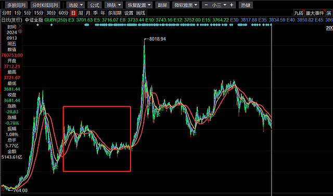Image resolution: width=333 pixels, height=196 pixels.
Task: Click the first cyan diamond event marker
Action: (37, 25)
